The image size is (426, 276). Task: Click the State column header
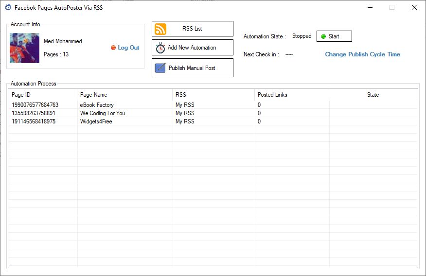tap(373, 95)
